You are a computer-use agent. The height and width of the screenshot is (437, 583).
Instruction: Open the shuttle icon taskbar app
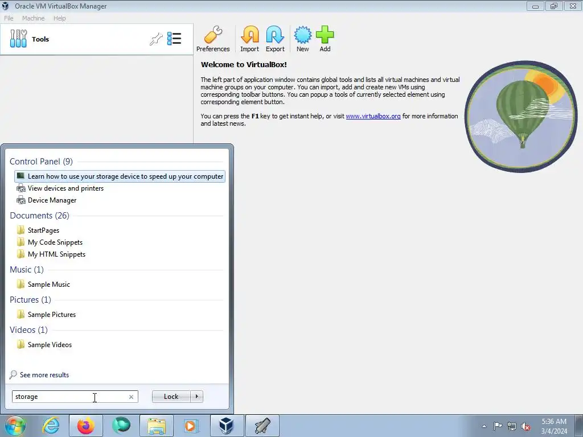(262, 426)
